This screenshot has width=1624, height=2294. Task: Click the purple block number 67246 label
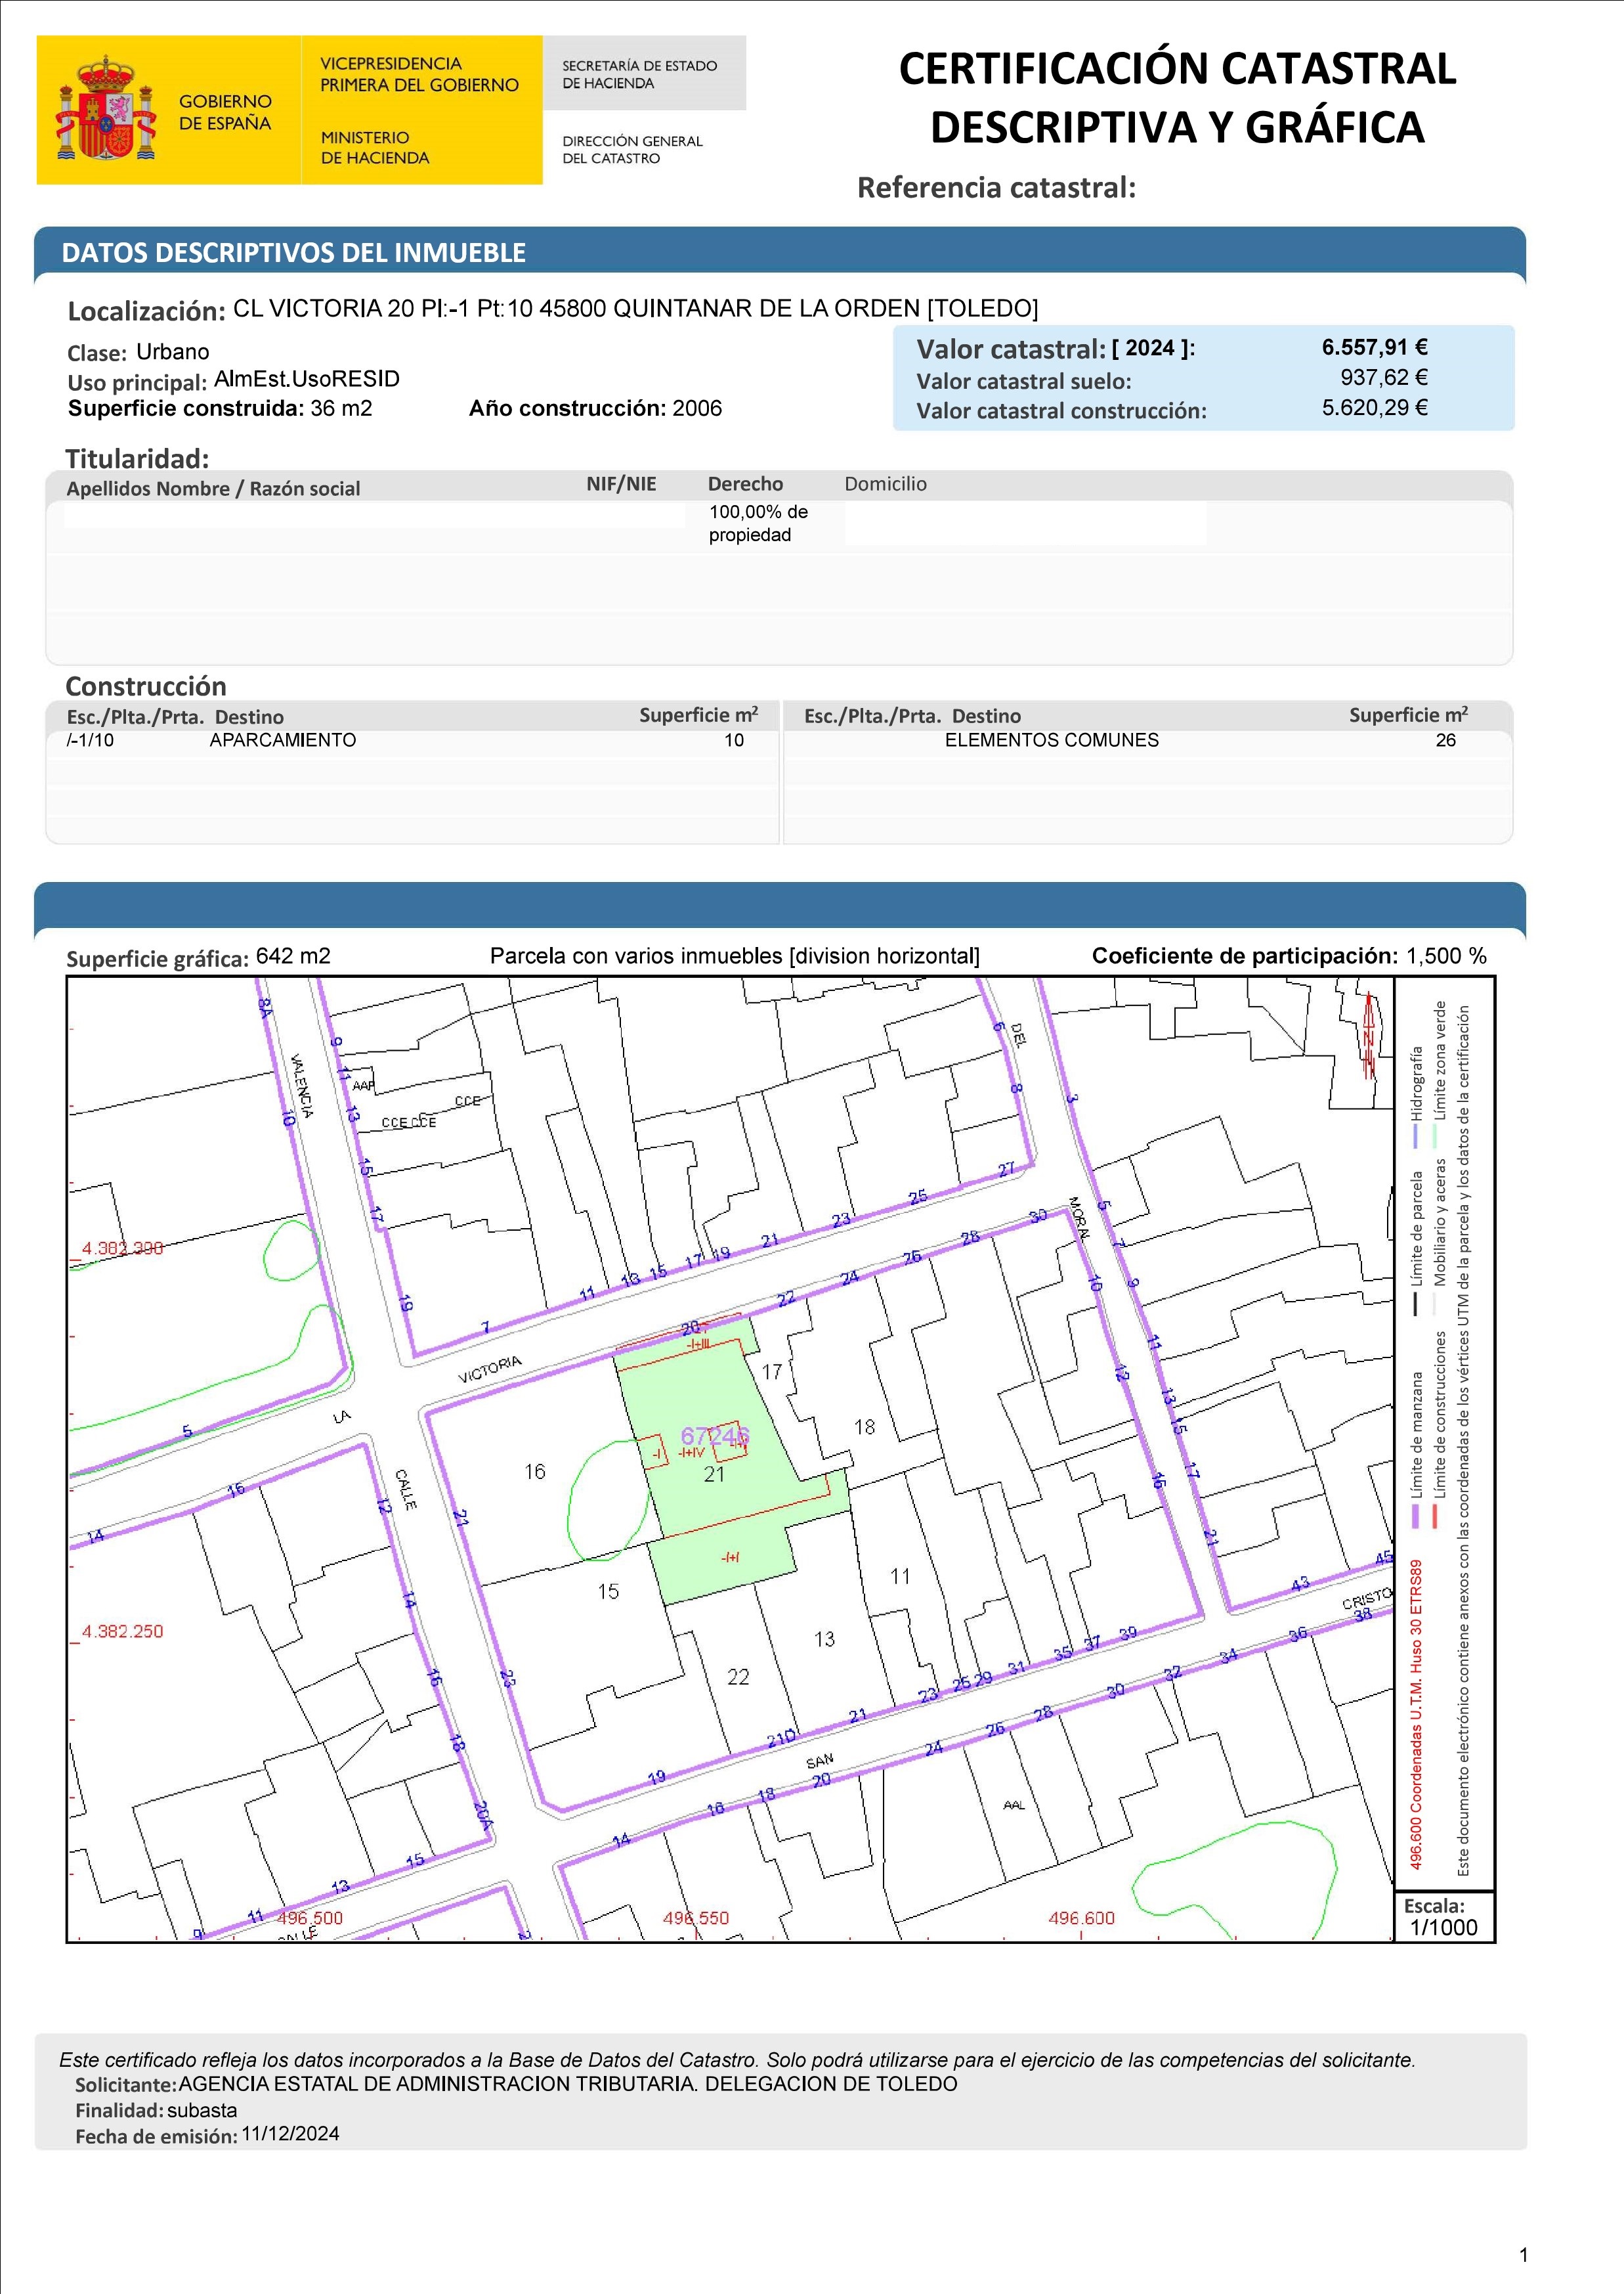715,1437
